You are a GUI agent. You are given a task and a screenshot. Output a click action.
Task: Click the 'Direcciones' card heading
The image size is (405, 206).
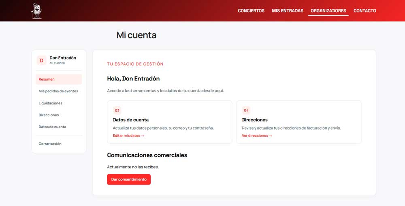point(255,120)
